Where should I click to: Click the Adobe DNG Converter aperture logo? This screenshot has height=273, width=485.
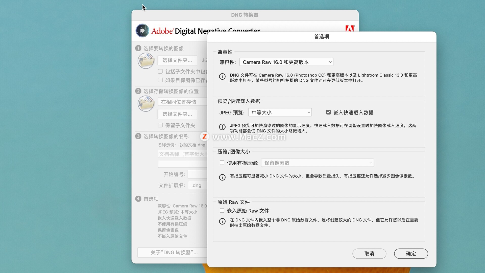(142, 31)
